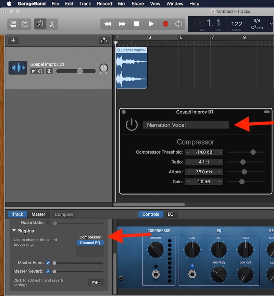Increase Attack value with up chevron

tap(220, 172)
